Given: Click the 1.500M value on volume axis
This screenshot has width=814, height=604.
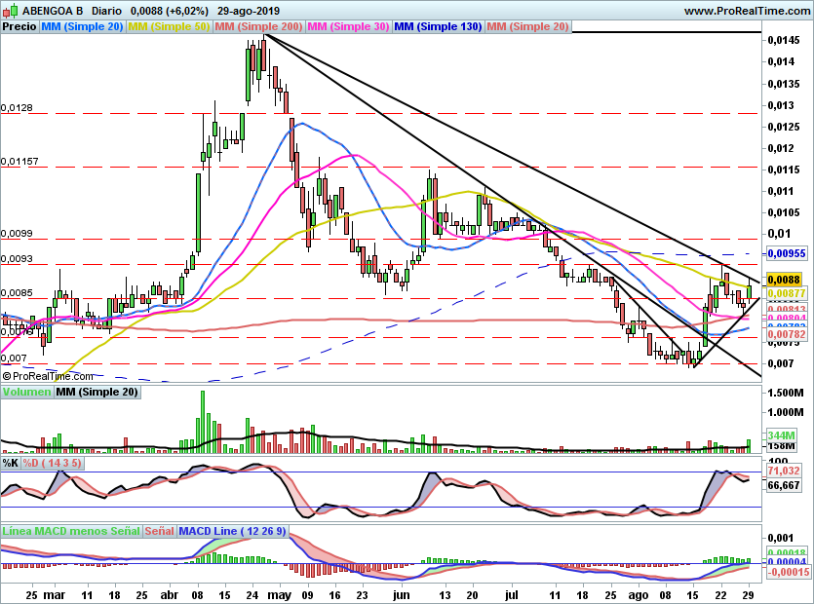Looking at the screenshot, I should pos(785,393).
